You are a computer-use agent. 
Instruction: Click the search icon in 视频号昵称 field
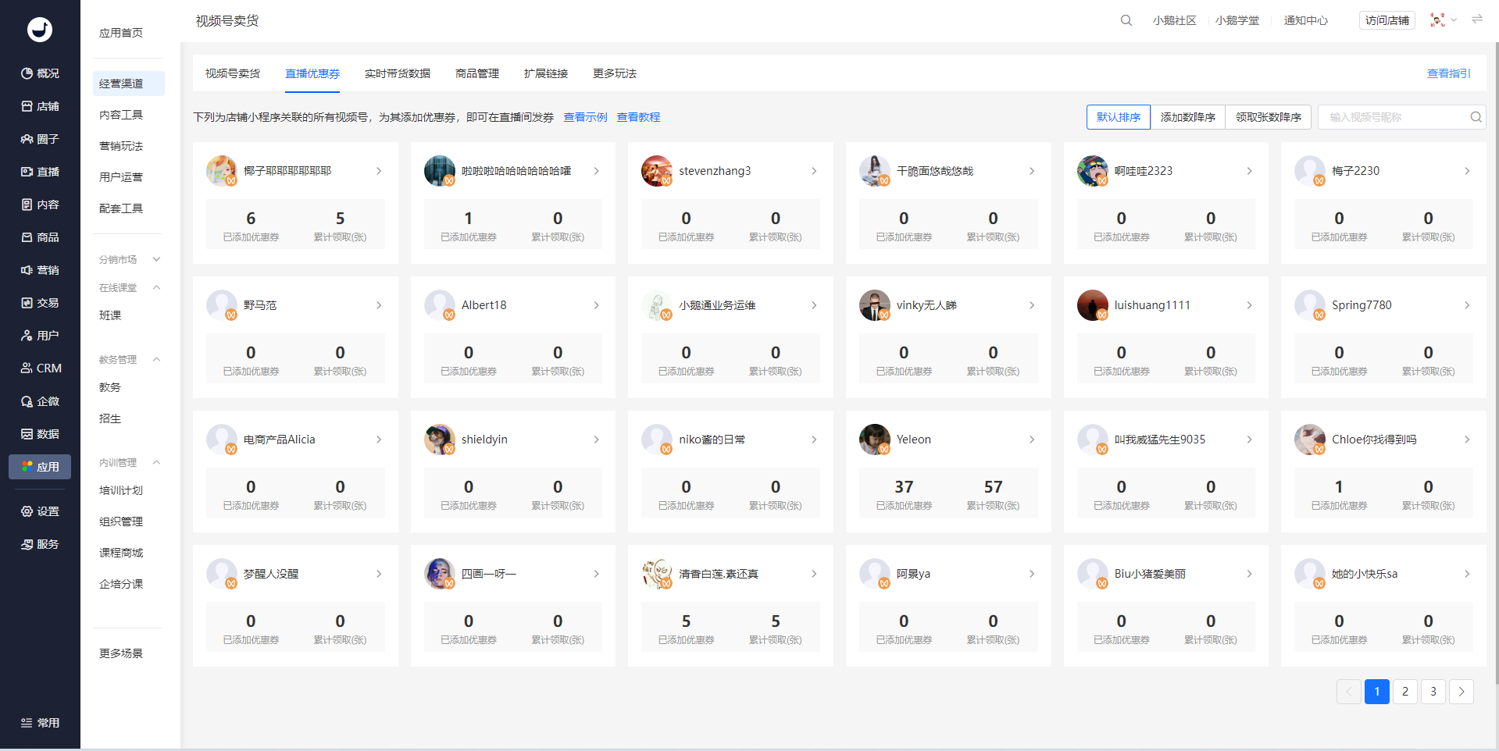1476,117
